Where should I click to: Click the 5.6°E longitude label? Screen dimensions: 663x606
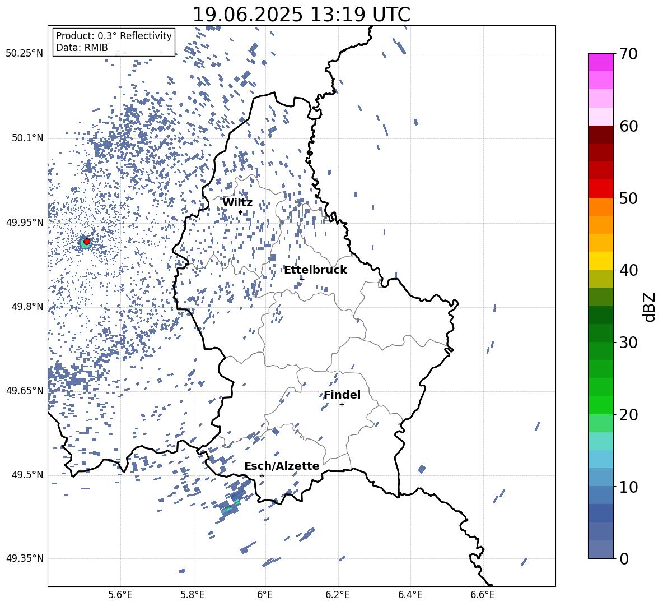120,595
